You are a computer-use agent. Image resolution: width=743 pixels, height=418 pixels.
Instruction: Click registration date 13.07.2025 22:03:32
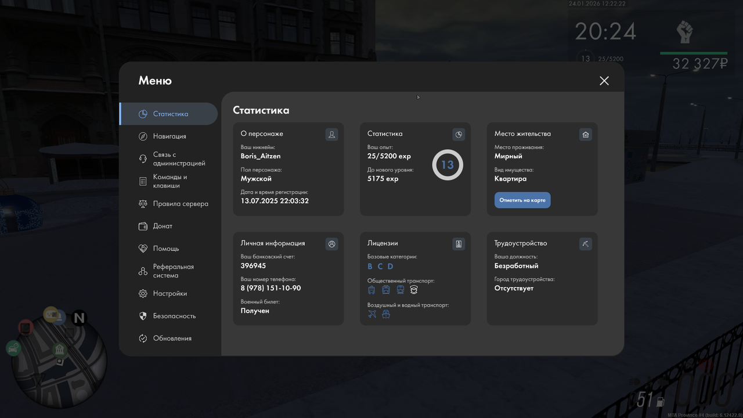pos(275,201)
